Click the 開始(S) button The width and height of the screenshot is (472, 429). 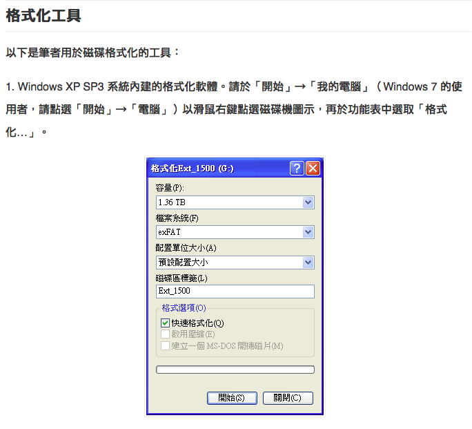(232, 398)
